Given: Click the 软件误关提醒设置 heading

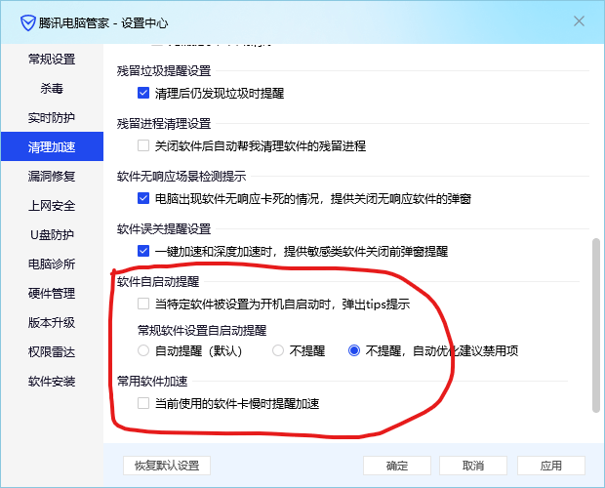Looking at the screenshot, I should tap(164, 229).
